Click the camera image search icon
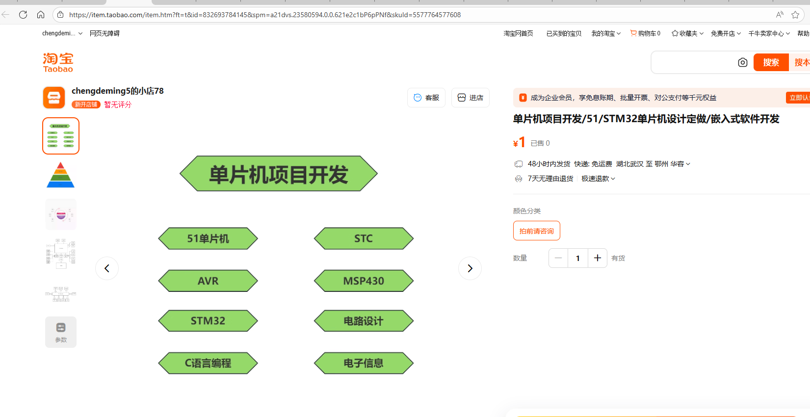Screen dimensions: 810x417 [x=742, y=62]
